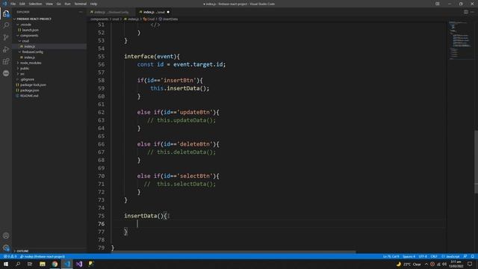The image size is (478, 269).
Task: Open the Help menu
Action: coord(93,4)
